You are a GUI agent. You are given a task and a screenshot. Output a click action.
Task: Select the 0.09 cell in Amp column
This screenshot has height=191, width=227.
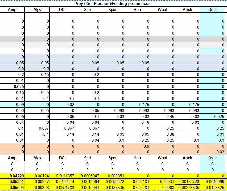[12, 104]
